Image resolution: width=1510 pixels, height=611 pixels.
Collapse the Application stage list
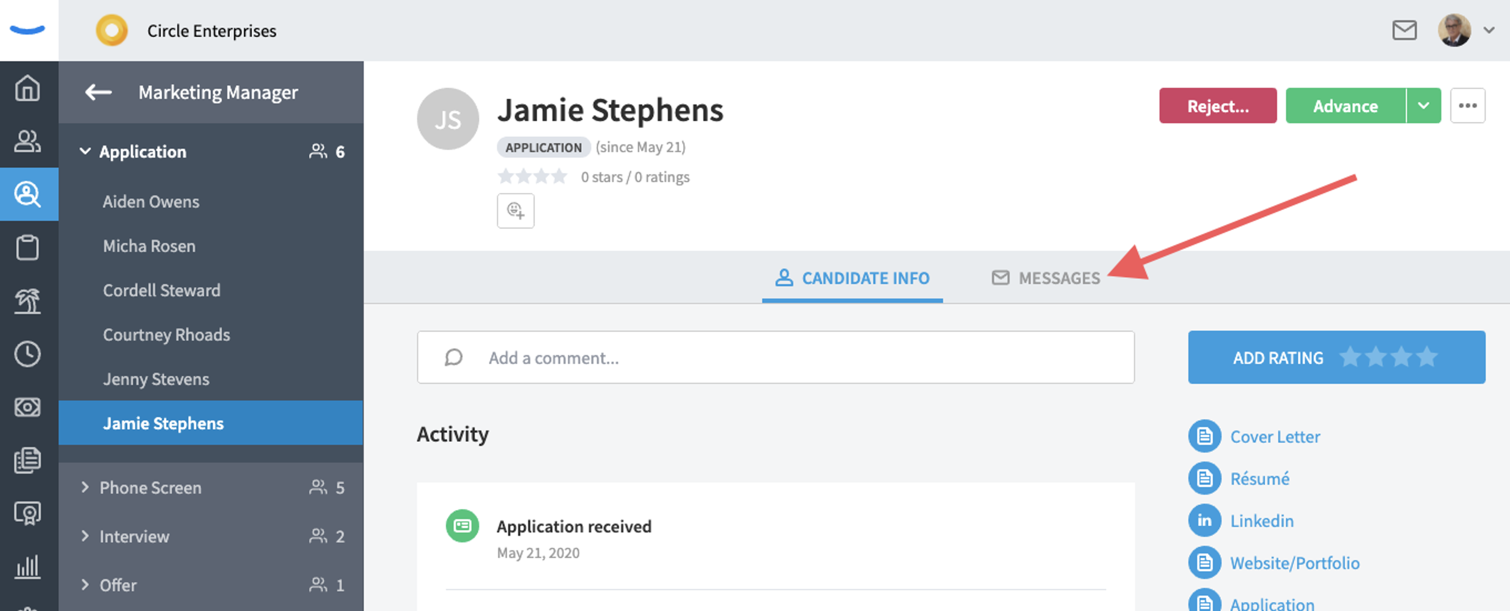[85, 151]
